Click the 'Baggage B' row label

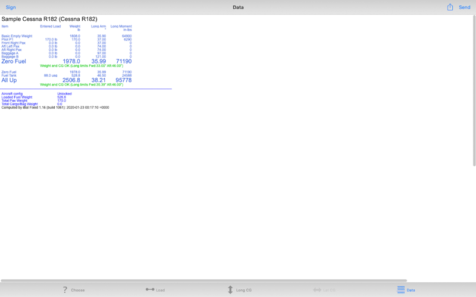coord(10,56)
